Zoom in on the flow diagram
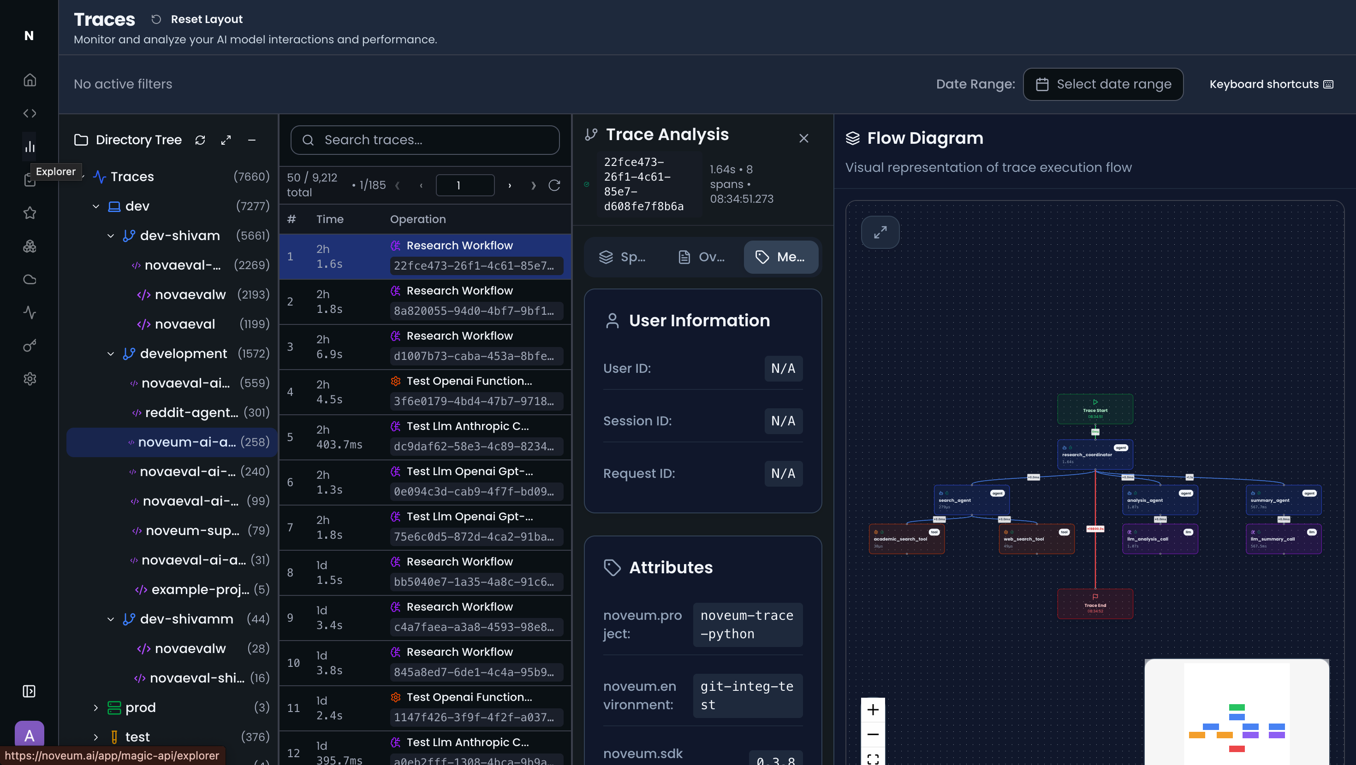The width and height of the screenshot is (1356, 765). point(873,710)
